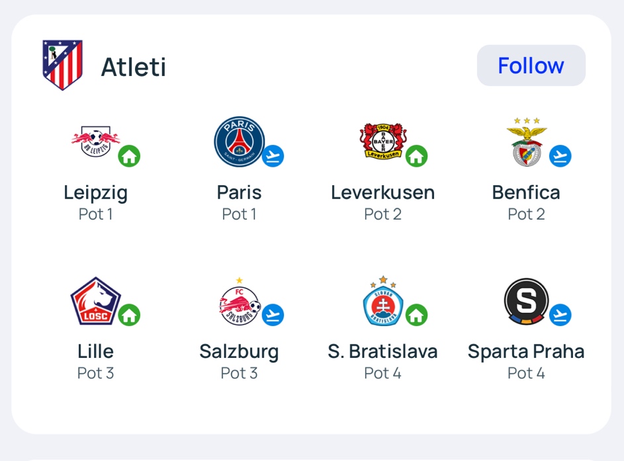Click the blue away plane icon beside Paris
The height and width of the screenshot is (461, 624).
coord(273,156)
